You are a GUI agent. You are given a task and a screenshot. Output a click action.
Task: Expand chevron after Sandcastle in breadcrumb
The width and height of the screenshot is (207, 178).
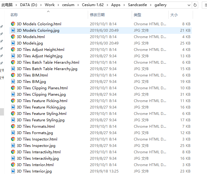[151, 5]
